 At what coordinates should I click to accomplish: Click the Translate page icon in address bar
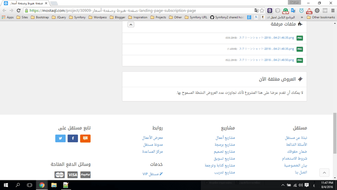[x=256, y=11]
